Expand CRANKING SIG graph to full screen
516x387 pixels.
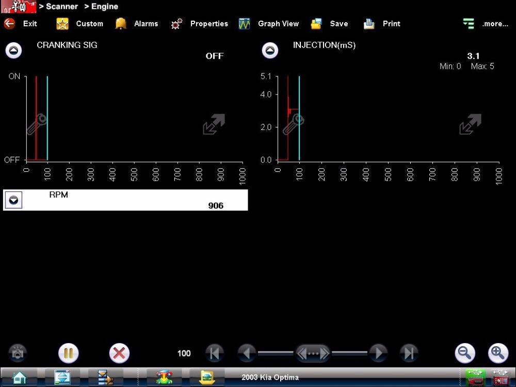pos(214,124)
